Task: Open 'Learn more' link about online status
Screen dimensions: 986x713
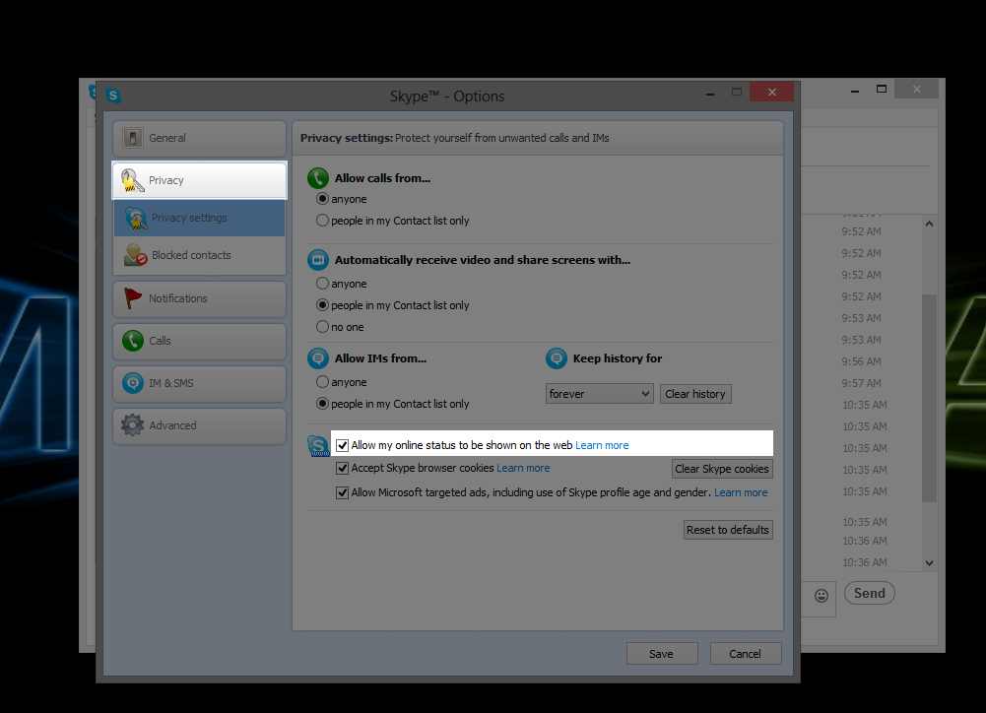Action: click(x=602, y=445)
